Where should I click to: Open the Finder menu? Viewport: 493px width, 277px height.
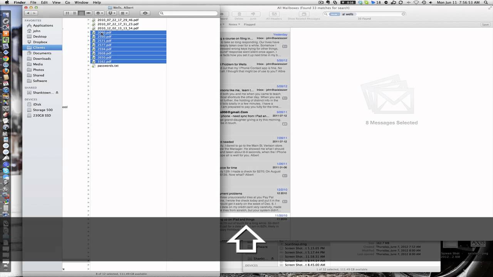tap(20, 2)
